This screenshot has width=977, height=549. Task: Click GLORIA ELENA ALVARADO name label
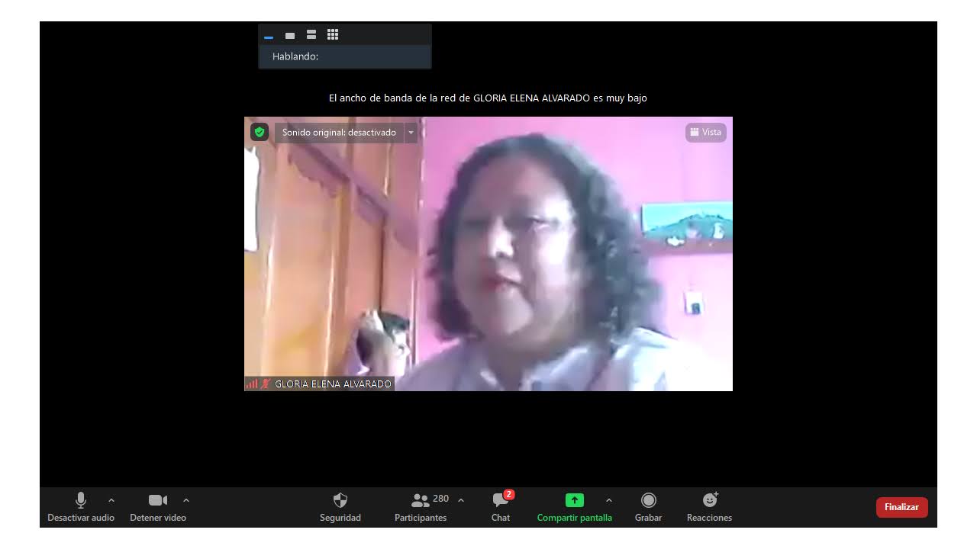(x=334, y=384)
